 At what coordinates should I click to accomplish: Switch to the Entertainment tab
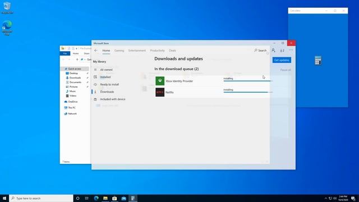137,50
